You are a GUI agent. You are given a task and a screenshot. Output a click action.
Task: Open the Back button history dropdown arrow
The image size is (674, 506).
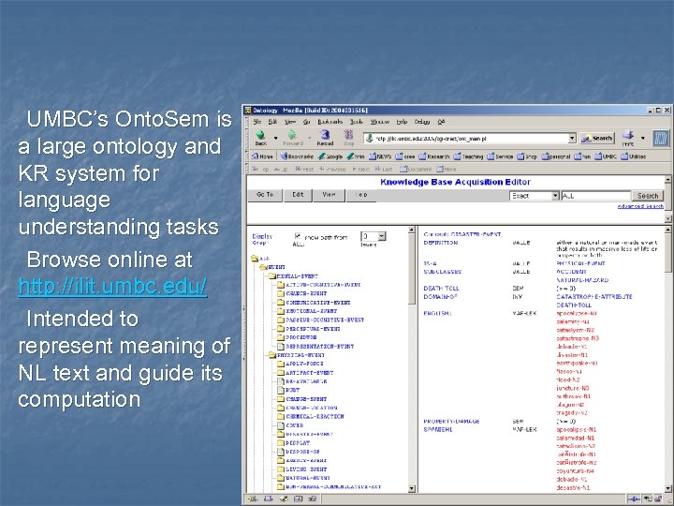tap(275, 138)
